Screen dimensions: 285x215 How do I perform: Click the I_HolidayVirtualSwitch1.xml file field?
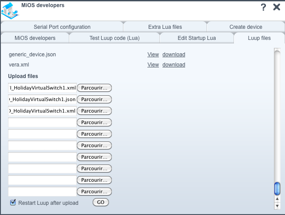[x=42, y=88]
